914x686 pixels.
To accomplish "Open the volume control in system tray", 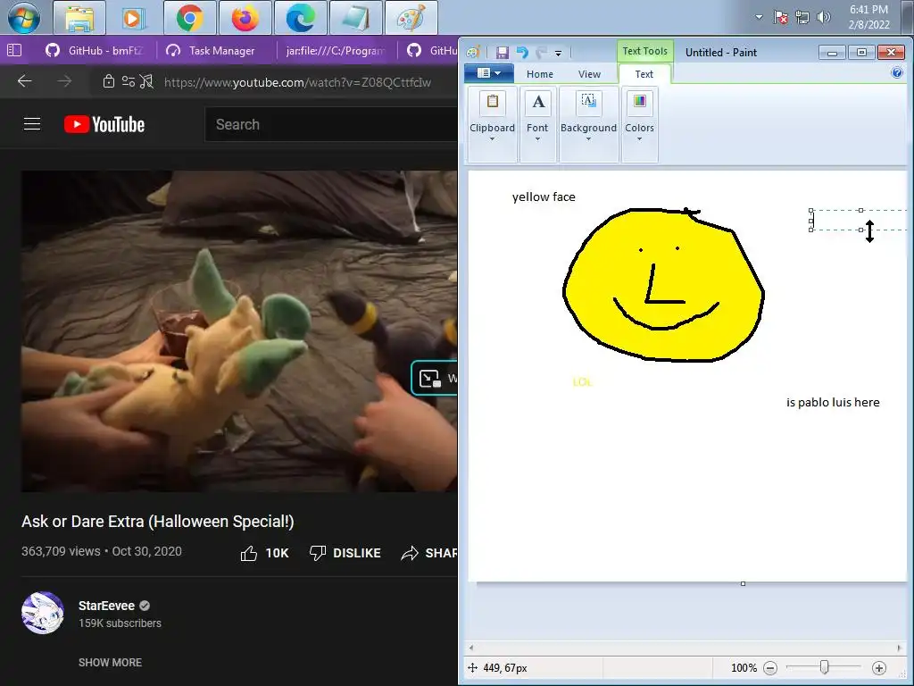I will [x=824, y=17].
